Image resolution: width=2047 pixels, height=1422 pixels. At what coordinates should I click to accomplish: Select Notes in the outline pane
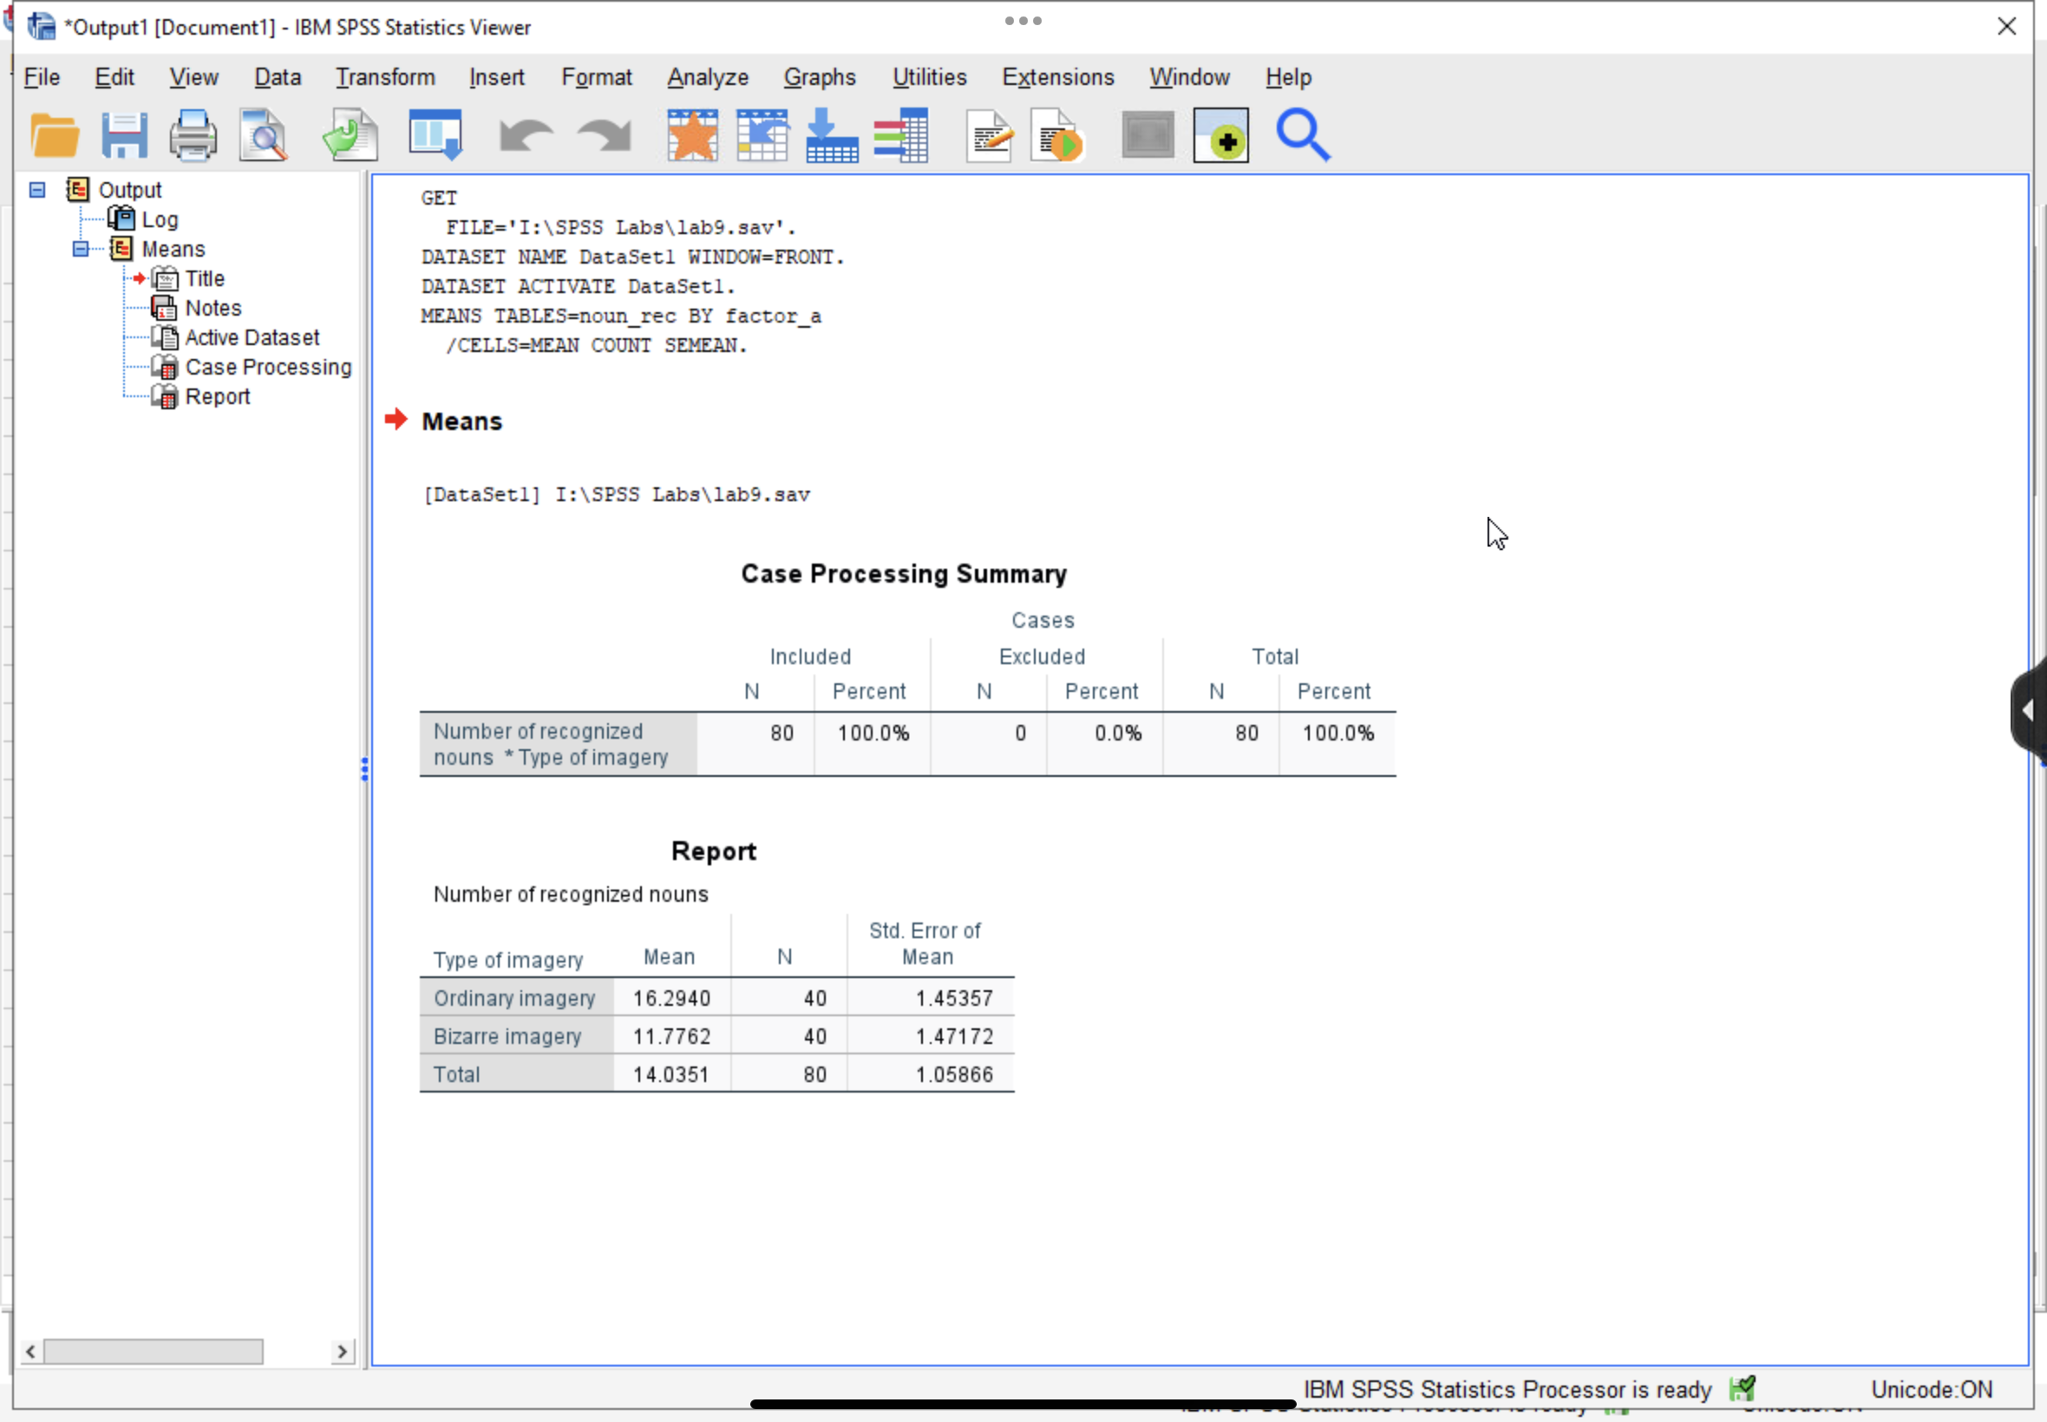[x=213, y=308]
